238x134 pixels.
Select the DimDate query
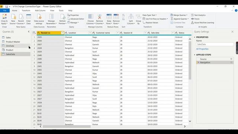pos(16,46)
